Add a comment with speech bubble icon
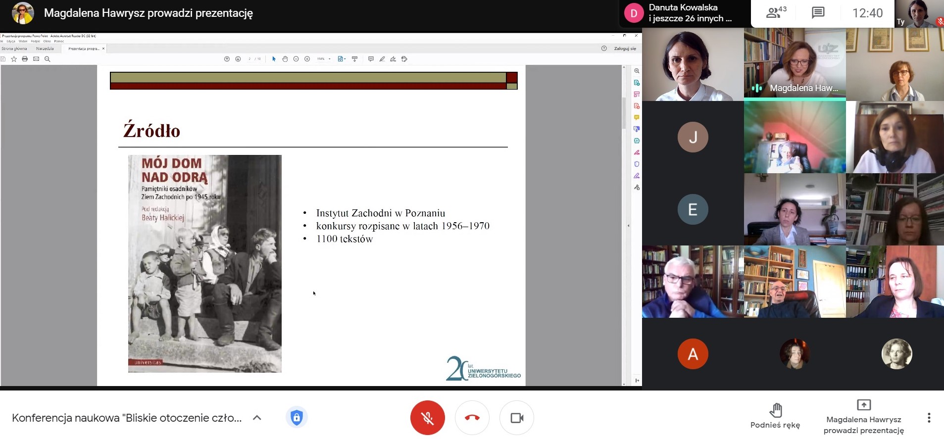This screenshot has height=439, width=944. point(371,59)
